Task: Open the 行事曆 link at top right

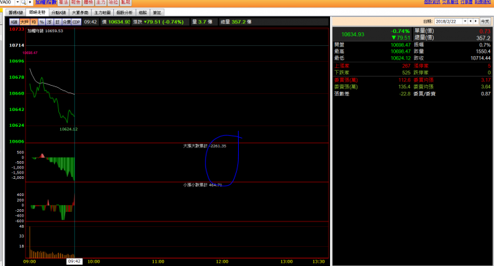Action: click(467, 2)
